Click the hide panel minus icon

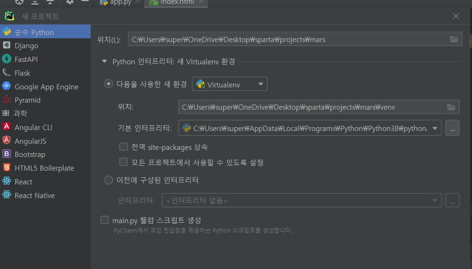(85, 1)
